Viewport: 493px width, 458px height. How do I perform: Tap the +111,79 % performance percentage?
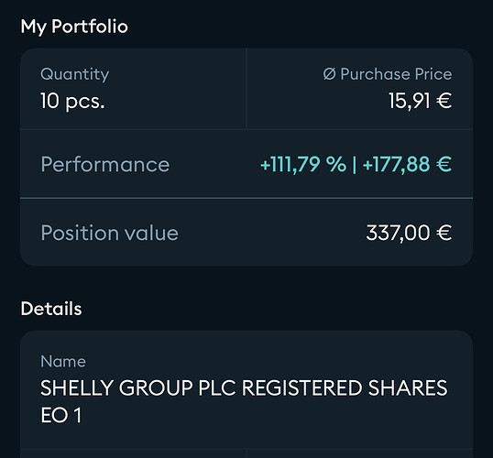(x=303, y=164)
